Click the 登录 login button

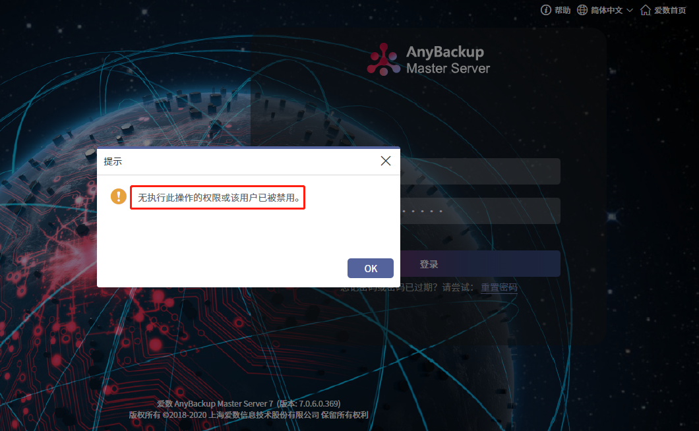pos(480,264)
